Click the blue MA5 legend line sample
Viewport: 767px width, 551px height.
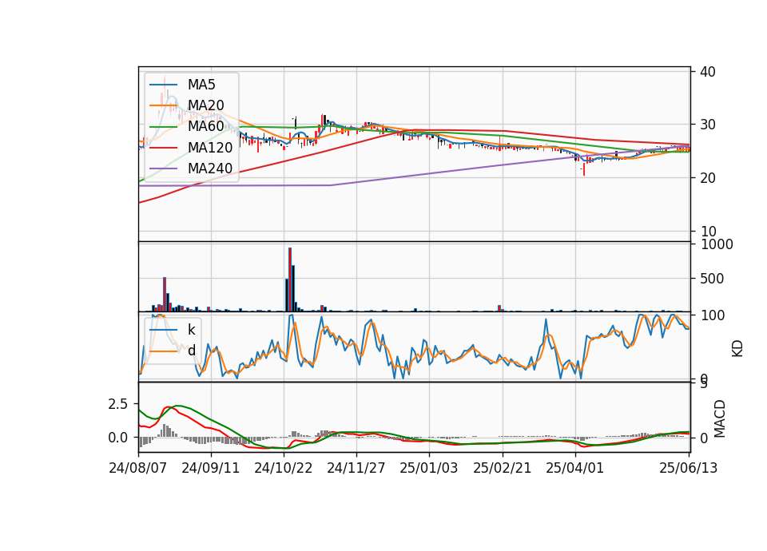click(x=163, y=85)
